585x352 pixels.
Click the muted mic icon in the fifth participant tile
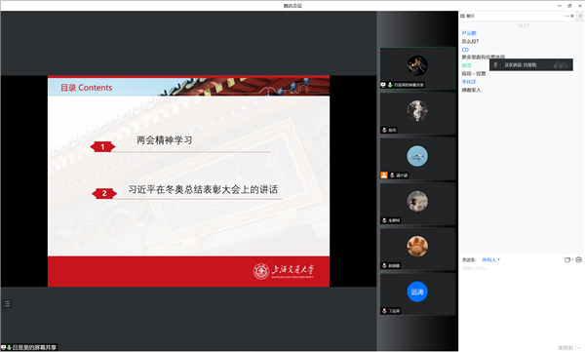click(384, 266)
